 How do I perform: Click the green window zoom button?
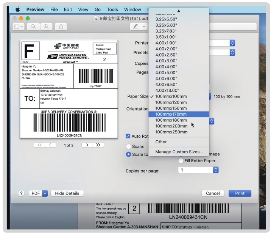pos(28,18)
